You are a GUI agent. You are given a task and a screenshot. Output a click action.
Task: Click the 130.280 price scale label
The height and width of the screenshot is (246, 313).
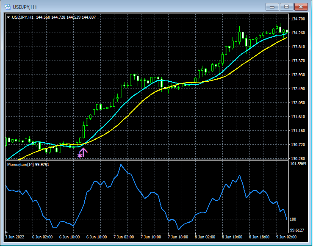[x=298, y=159]
